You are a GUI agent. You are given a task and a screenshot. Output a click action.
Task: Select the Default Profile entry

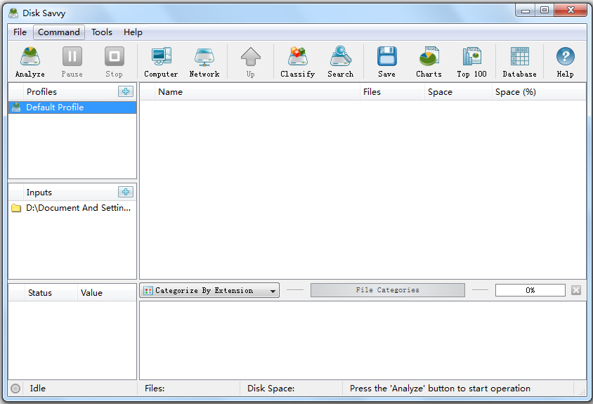(72, 107)
